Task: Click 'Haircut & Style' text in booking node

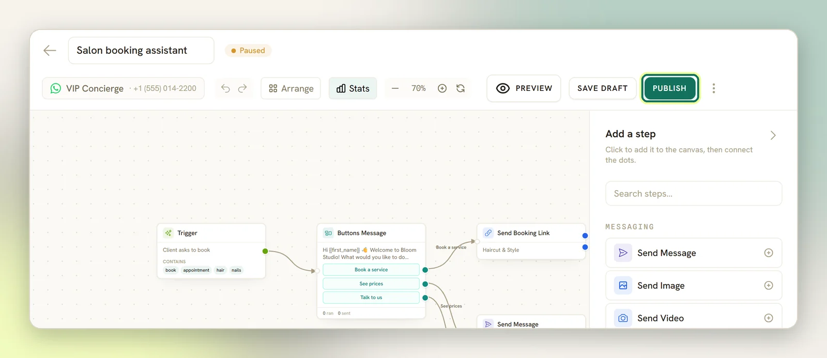Action: pos(501,250)
